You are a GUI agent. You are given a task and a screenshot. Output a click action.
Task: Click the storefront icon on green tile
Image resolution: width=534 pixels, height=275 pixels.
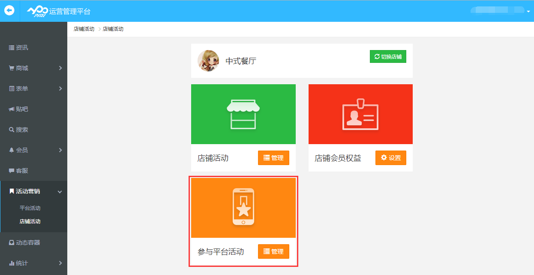pos(243,114)
